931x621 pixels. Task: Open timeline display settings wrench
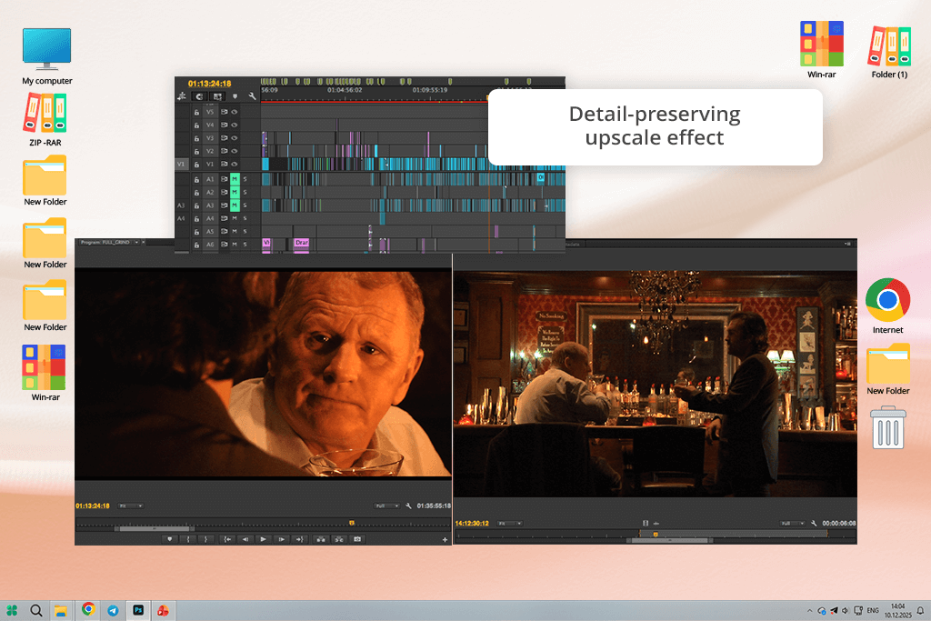pos(253,96)
